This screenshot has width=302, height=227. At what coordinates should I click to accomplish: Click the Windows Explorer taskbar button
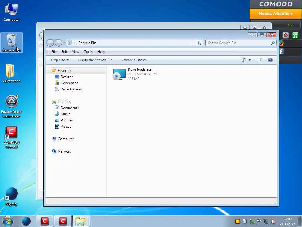click(x=81, y=221)
